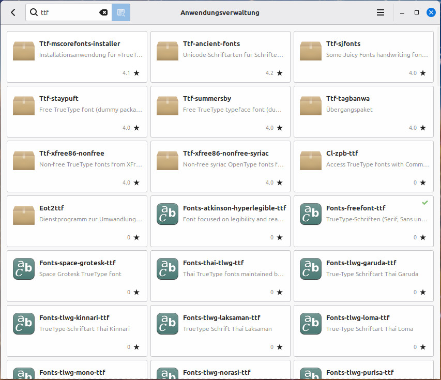The height and width of the screenshot is (380, 441).
Task: Click the Fonts-atkinson-hyperlegible-ttf font icon
Action: [x=167, y=214]
